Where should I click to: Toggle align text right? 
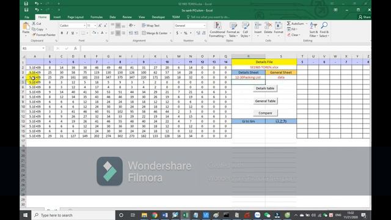tap(123, 33)
